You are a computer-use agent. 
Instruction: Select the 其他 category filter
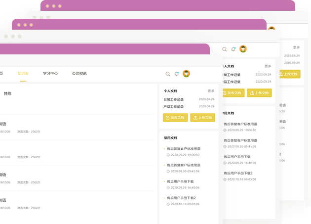coord(7,93)
